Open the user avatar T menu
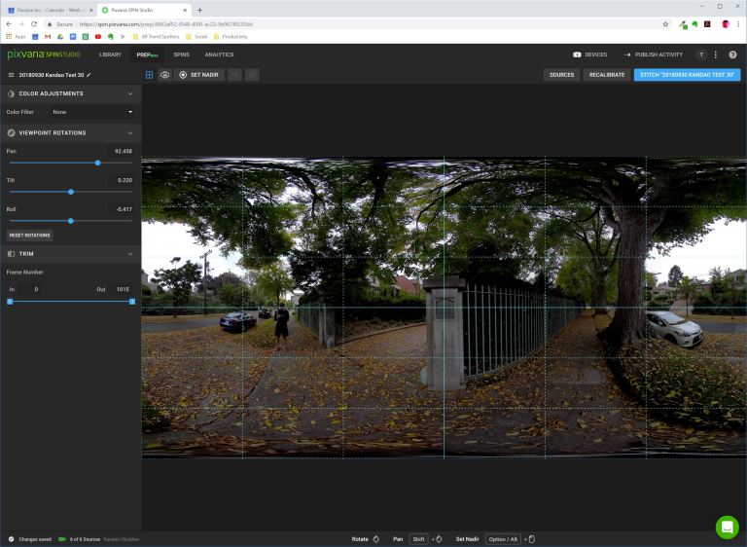This screenshot has height=547, width=747. [x=701, y=55]
